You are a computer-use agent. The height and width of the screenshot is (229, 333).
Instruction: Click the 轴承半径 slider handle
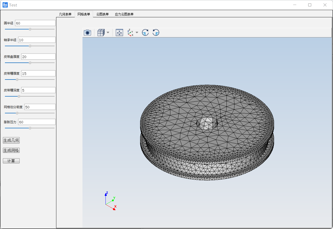click(x=30, y=46)
